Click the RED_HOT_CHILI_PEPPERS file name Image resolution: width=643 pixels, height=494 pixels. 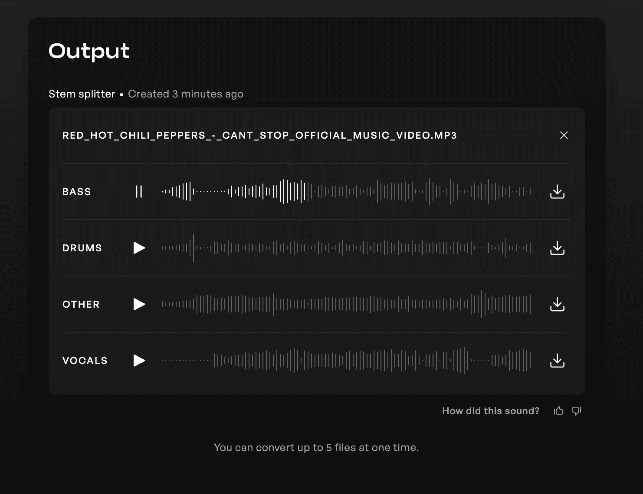click(x=259, y=135)
